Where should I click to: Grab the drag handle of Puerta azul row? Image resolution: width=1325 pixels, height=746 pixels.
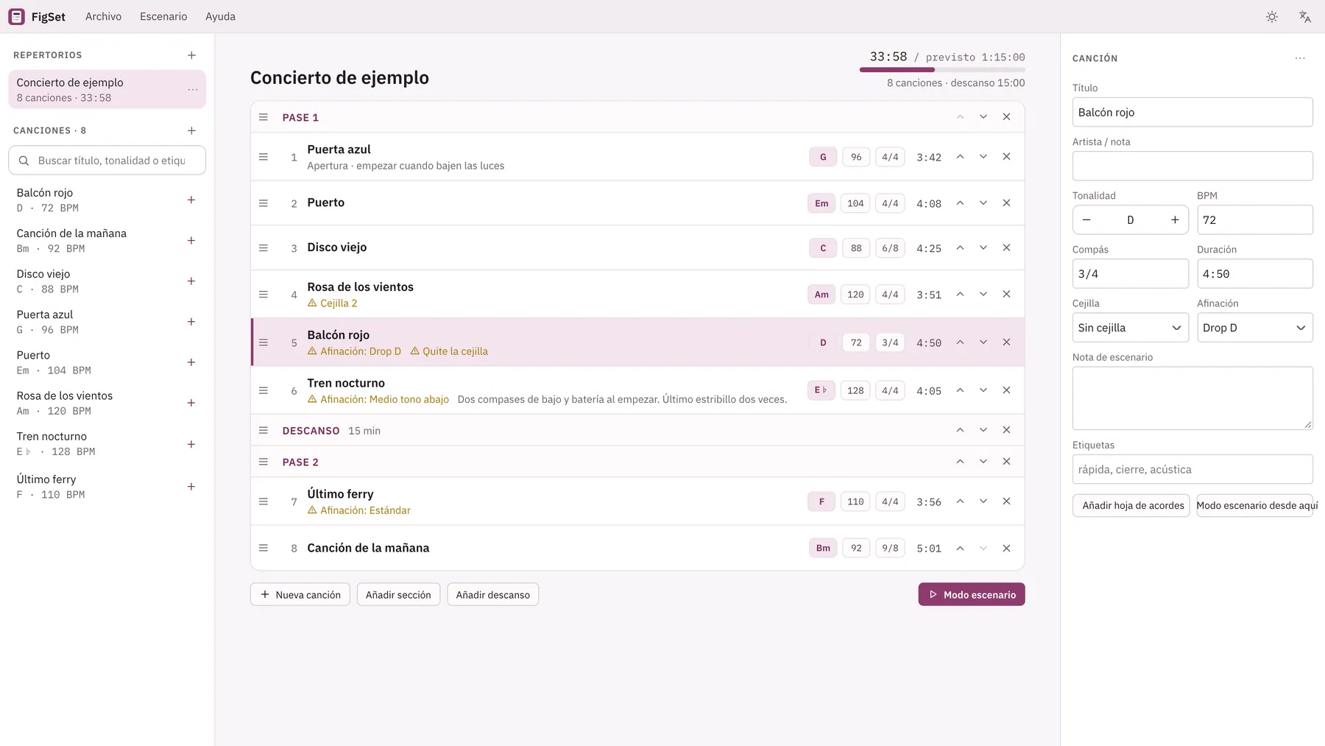[x=264, y=157]
